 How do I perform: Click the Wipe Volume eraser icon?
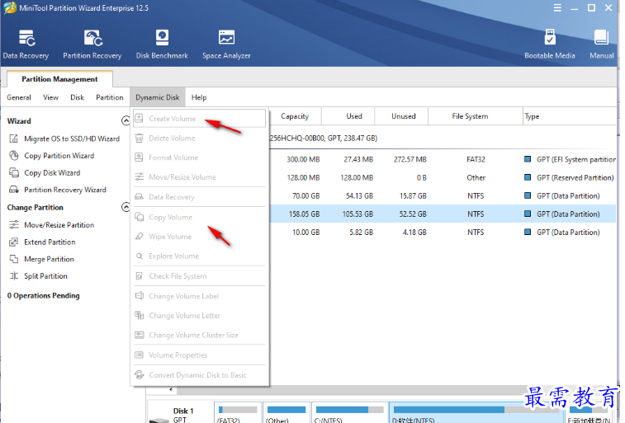click(x=139, y=237)
